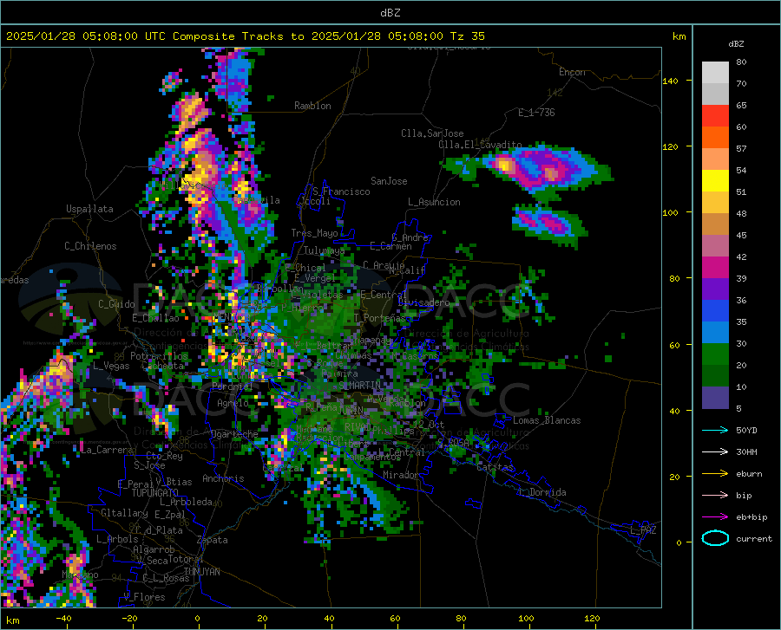
Task: Pick the green 20-30 dBZ legend swatch
Action: (715, 354)
